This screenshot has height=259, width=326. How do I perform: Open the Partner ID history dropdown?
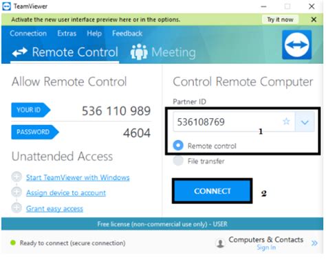pos(305,122)
